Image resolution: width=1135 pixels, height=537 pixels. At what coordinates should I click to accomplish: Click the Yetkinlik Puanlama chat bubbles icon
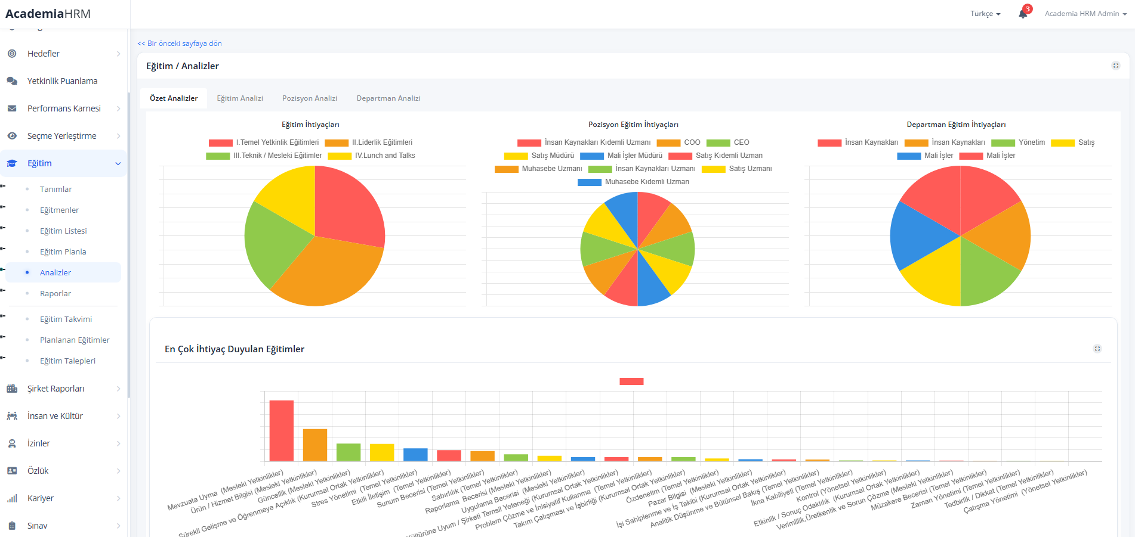(12, 81)
